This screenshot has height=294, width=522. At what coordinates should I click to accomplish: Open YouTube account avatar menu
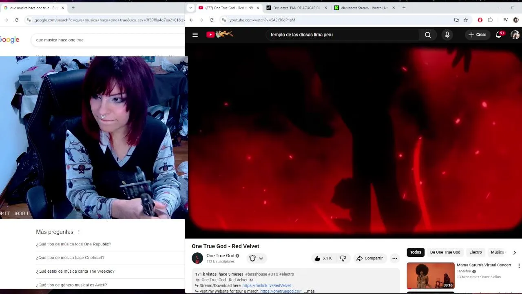[515, 35]
